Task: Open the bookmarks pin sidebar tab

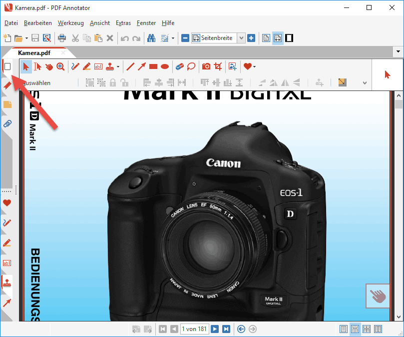Action: pyautogui.click(x=7, y=84)
